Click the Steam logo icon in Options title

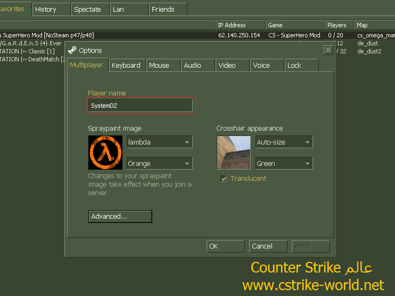pos(72,50)
